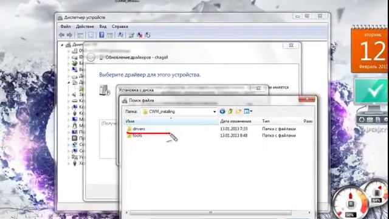This screenshot has height=219, width=389.
Task: Close the Поиск файла dialog
Action: click(x=307, y=99)
